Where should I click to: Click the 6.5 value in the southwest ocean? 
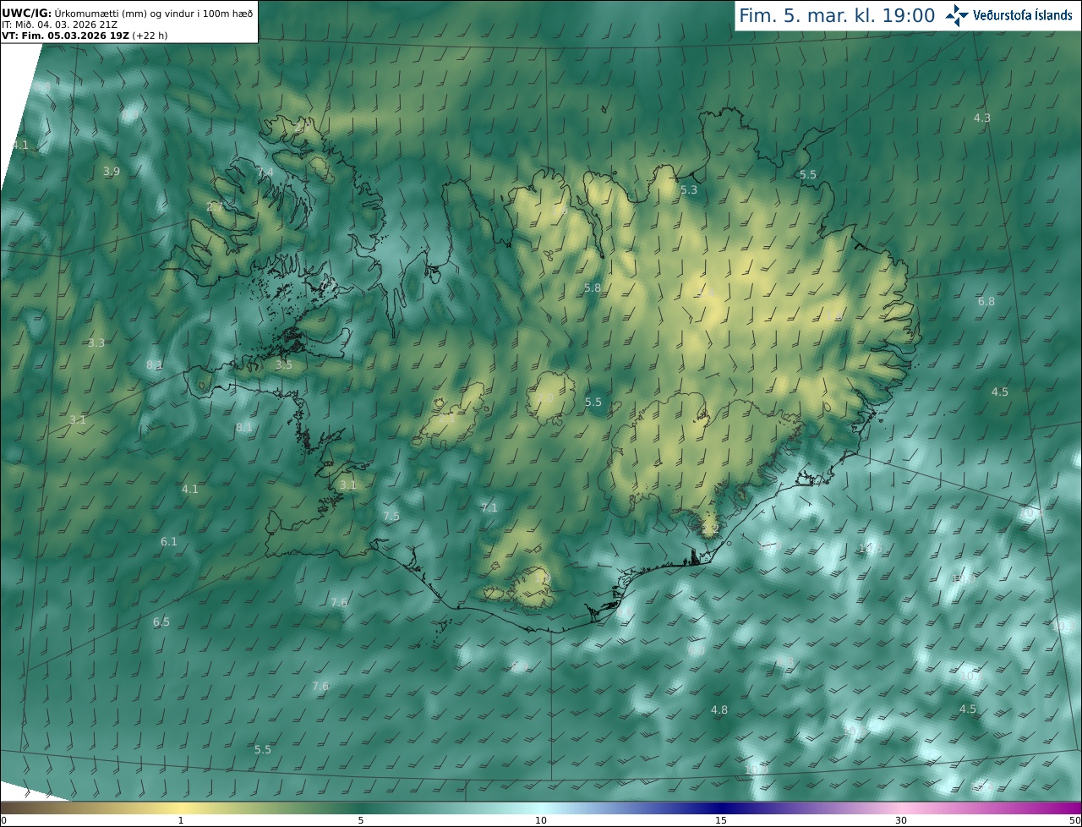[x=161, y=622]
